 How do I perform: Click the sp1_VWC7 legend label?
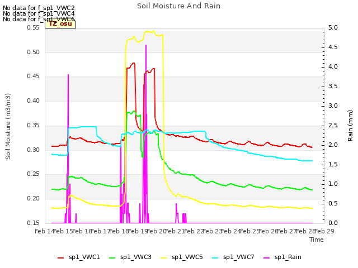239,257
